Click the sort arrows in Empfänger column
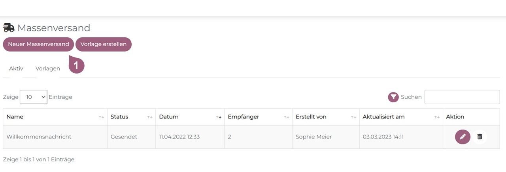This screenshot has width=506, height=172. coord(286,117)
